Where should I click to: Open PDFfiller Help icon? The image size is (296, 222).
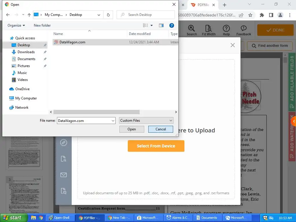point(226,30)
